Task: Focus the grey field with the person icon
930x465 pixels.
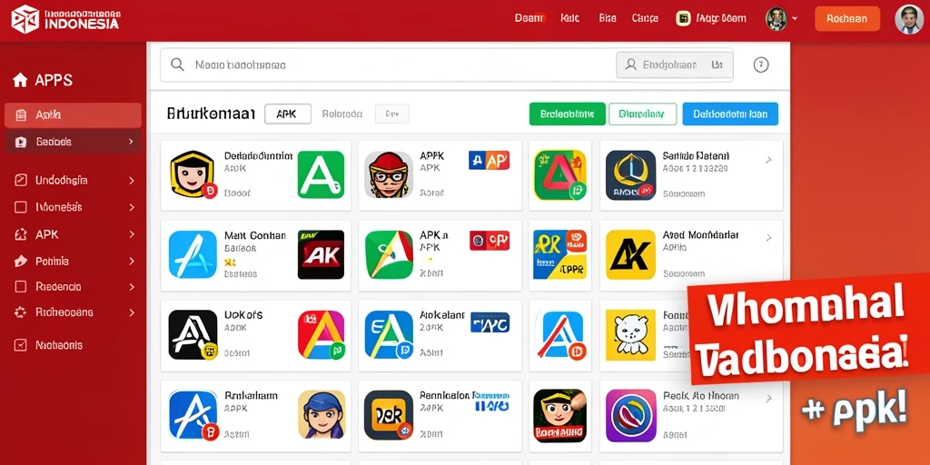Action: click(675, 64)
